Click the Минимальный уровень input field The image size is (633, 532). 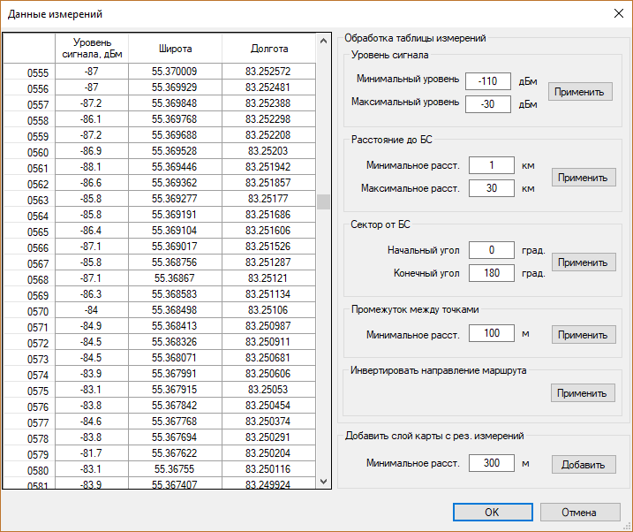[488, 81]
